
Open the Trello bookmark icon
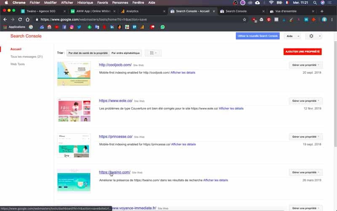click(134, 27)
